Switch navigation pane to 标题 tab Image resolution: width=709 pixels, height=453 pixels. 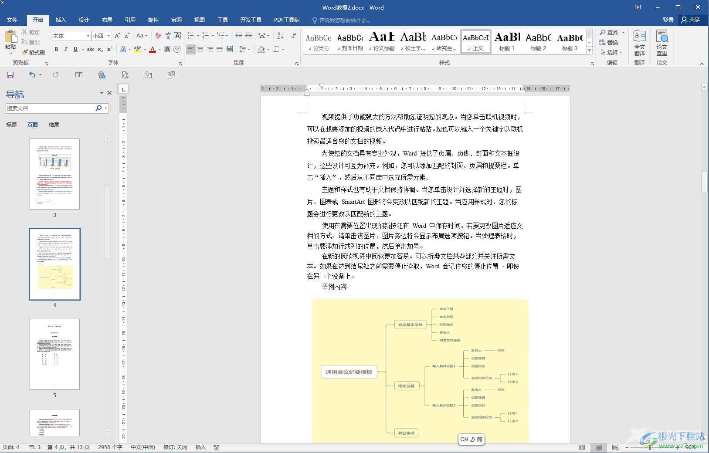tap(11, 125)
